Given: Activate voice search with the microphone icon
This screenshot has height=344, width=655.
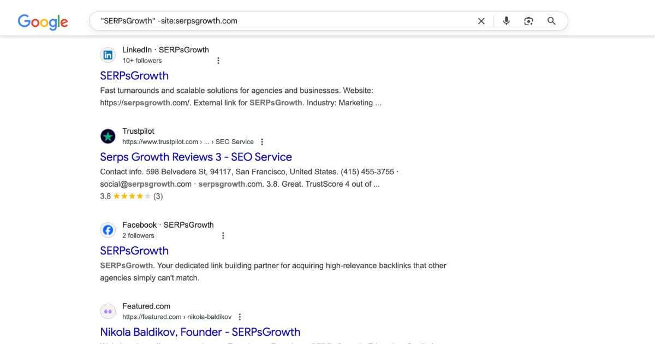Looking at the screenshot, I should (x=506, y=20).
